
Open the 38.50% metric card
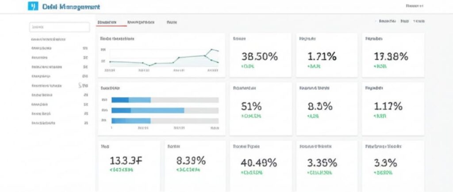point(260,55)
